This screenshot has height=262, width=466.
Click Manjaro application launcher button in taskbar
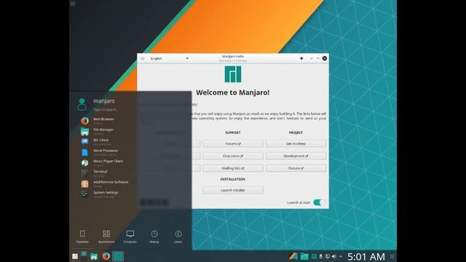click(75, 256)
